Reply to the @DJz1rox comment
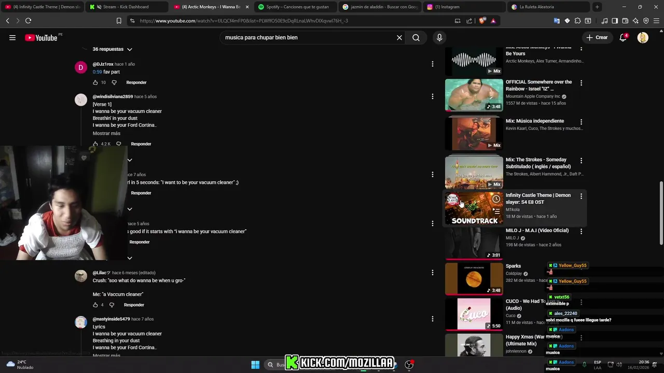664x373 pixels. coord(136,82)
